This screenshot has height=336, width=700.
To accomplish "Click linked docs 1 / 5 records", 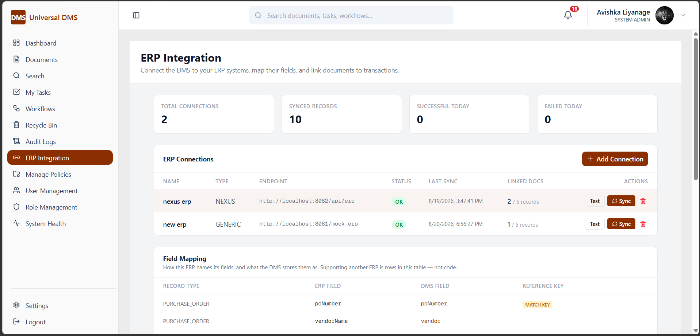I will [x=523, y=224].
